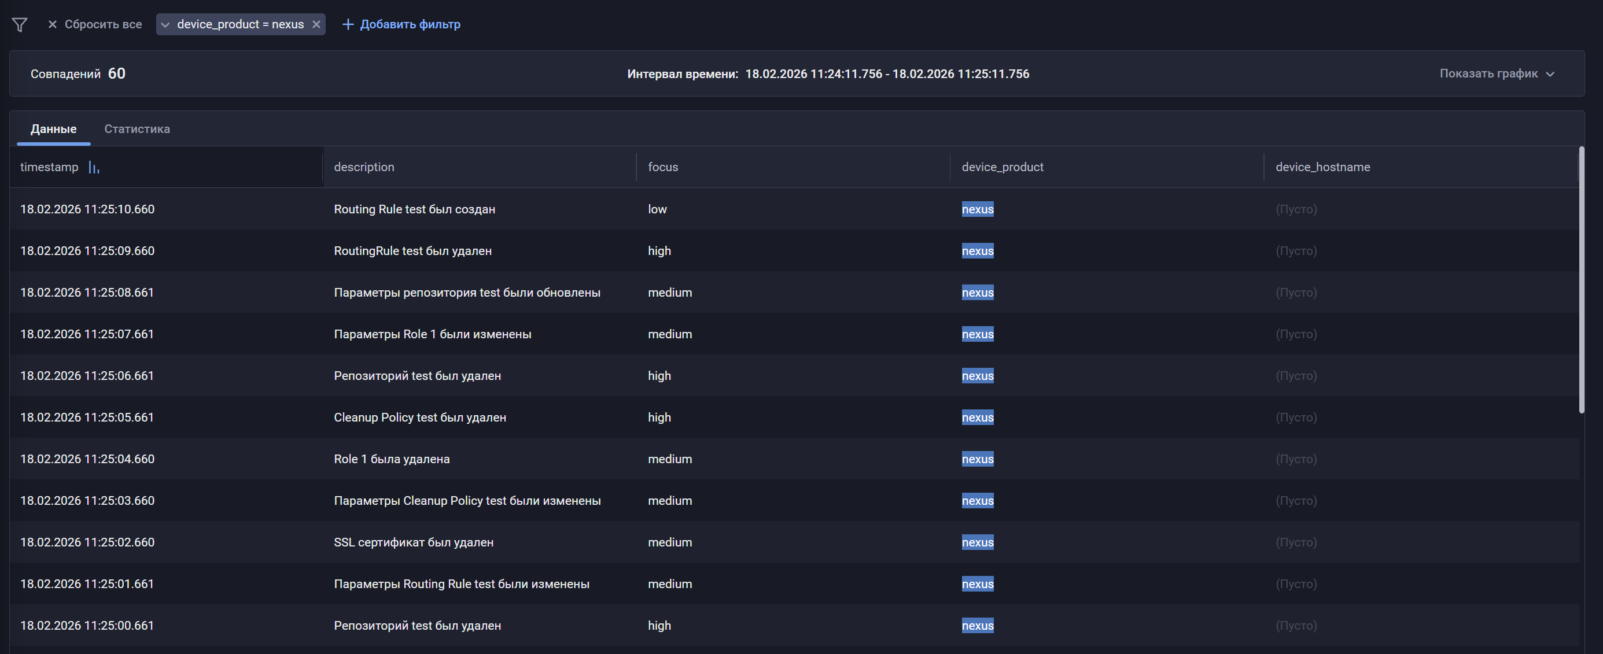1603x654 pixels.
Task: Click the histogram icon beside timestamp header
Action: [x=93, y=167]
